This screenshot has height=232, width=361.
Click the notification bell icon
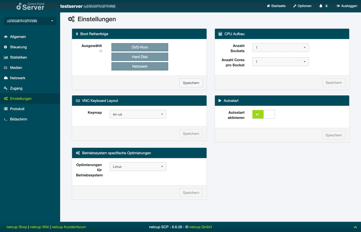(321, 6)
